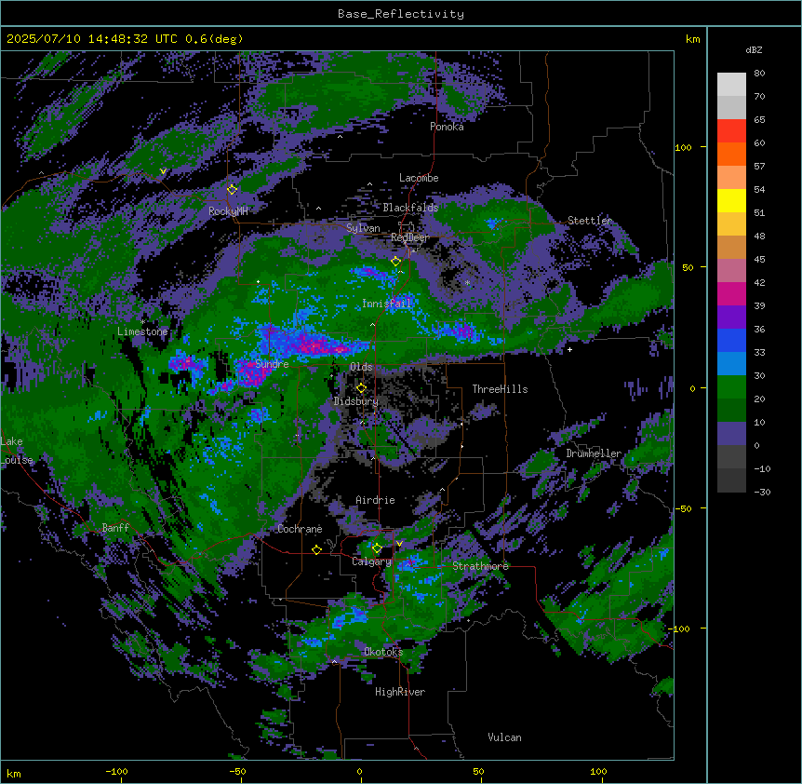The height and width of the screenshot is (784, 802).
Task: Pick the violet 36-39 dBZ legend swatch
Action: coord(731,317)
